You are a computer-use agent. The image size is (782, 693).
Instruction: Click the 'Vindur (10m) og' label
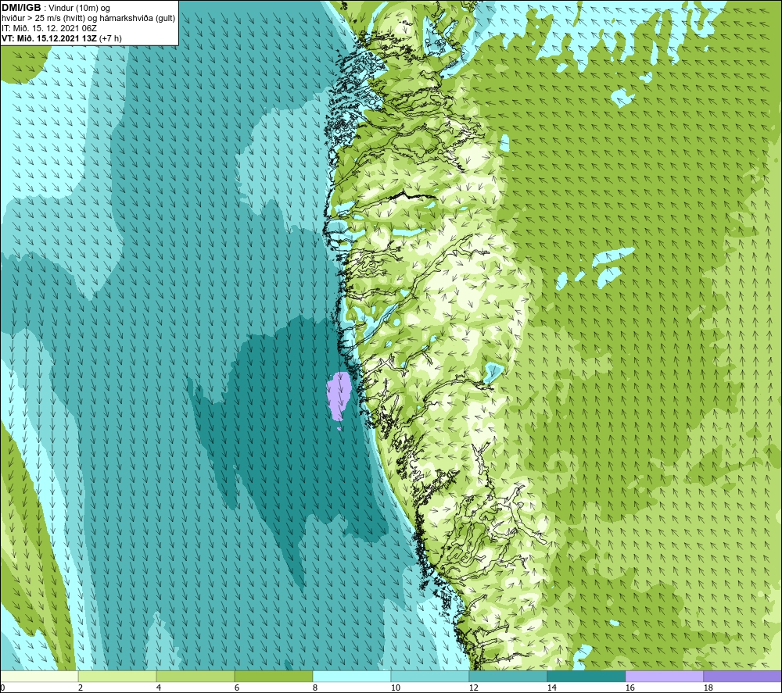(79, 8)
